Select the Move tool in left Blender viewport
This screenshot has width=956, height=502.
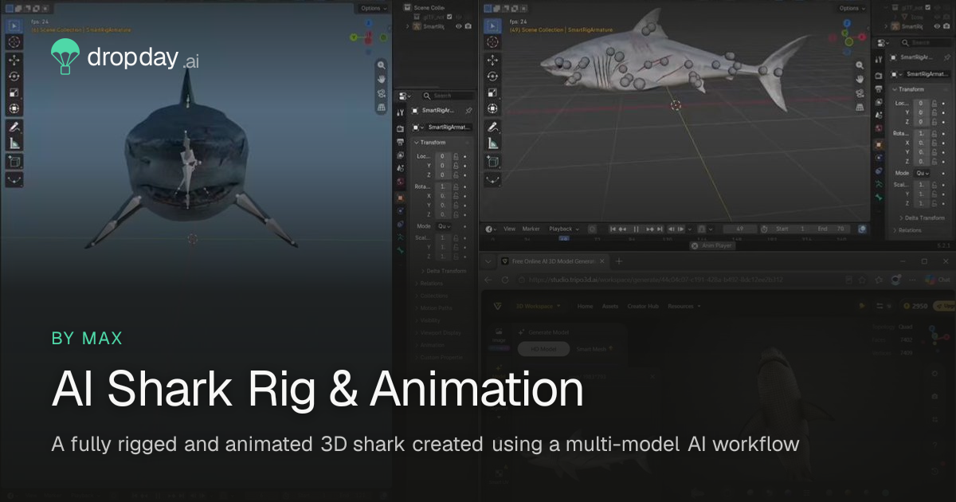pyautogui.click(x=14, y=60)
